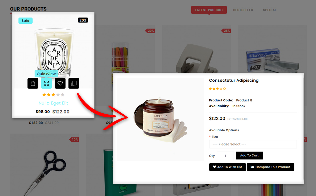Open the Nulla Eget Elit product link
The width and height of the screenshot is (316, 196).
point(53,103)
